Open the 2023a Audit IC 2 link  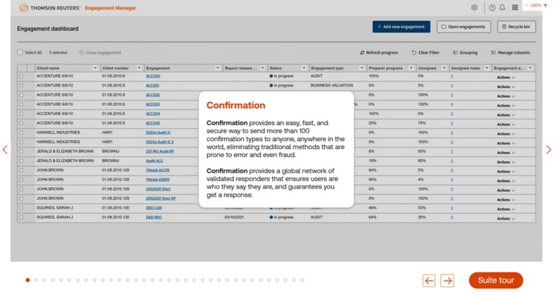pos(160,142)
